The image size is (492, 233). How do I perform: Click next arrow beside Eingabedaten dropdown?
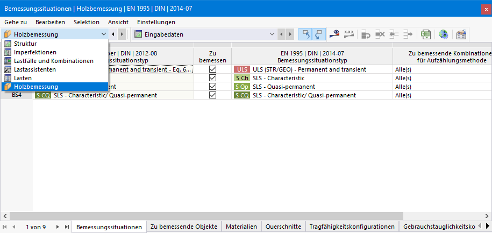290,34
